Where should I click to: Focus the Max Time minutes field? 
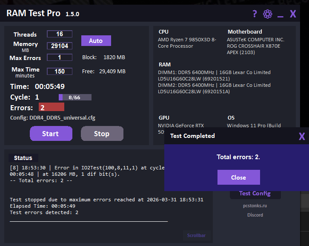[60, 71]
